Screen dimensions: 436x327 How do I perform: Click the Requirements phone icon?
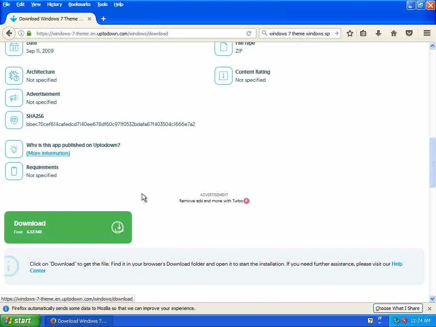point(14,171)
